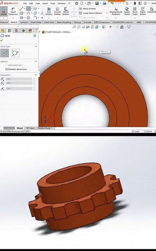This screenshot has width=156, height=251.
Task: Open the DimXpertManager crosshair tab icon
Action: tap(23, 31)
